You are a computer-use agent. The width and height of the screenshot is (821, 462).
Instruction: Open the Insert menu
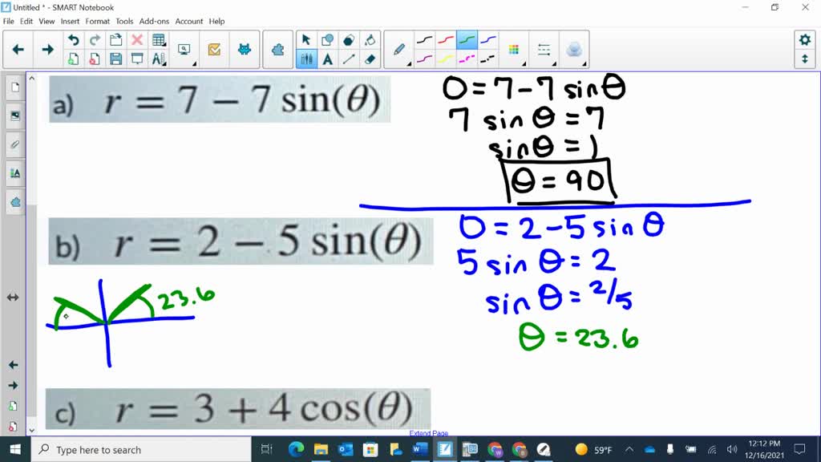coord(71,22)
